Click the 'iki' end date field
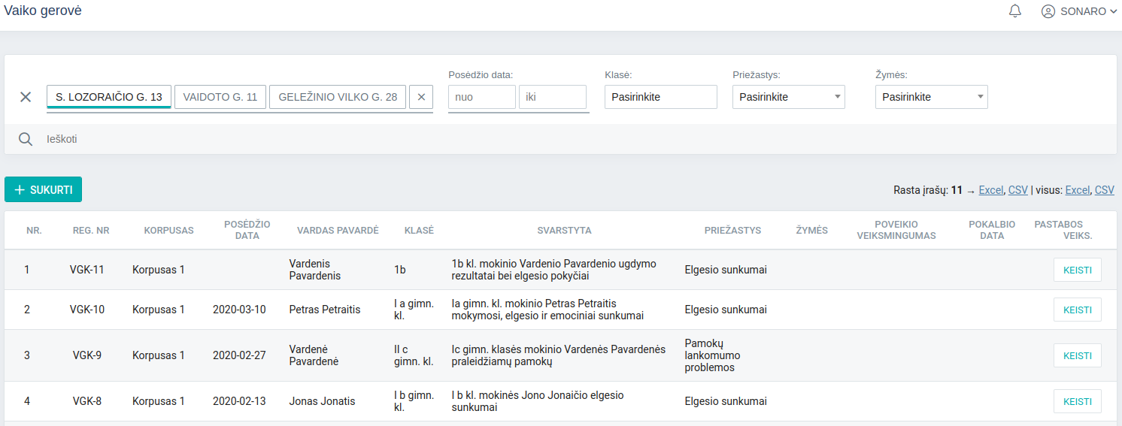Viewport: 1122px width, 426px height. (552, 97)
